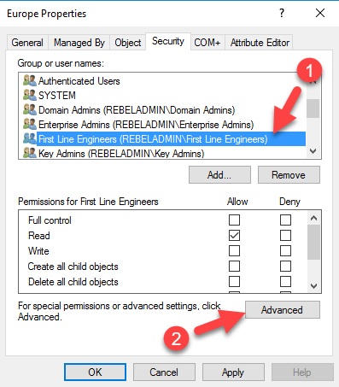Click the SYSTEM group icon

click(30, 95)
